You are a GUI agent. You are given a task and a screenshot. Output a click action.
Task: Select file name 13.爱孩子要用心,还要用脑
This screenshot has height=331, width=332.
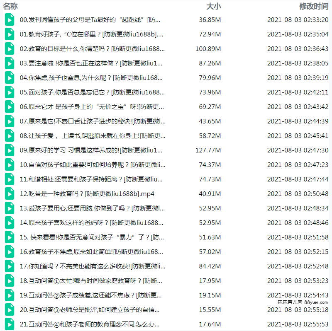point(92,208)
